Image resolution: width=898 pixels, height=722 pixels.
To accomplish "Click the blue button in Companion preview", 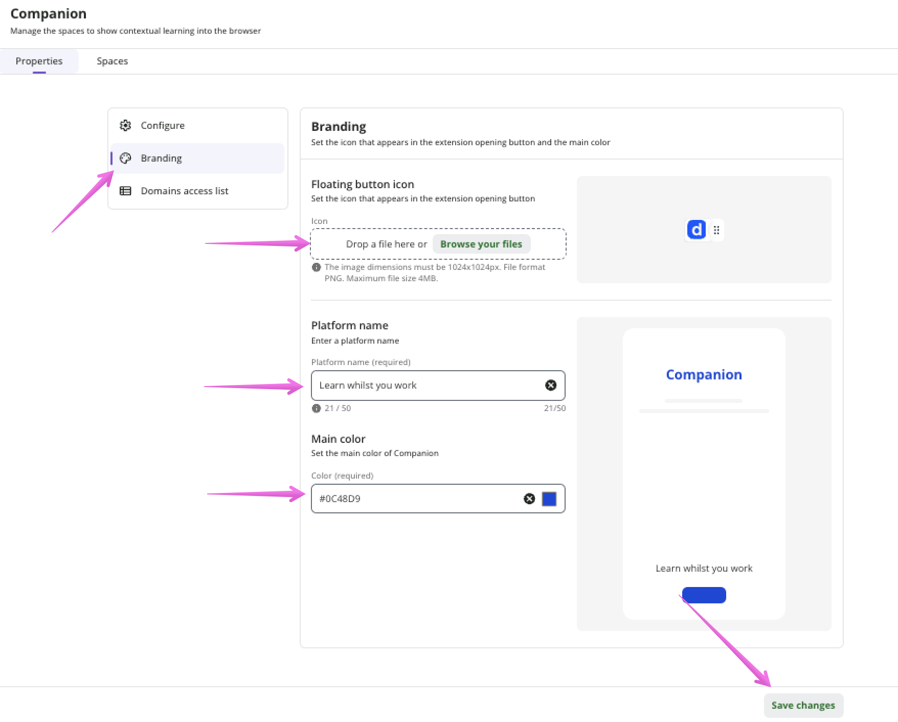I will (704, 595).
